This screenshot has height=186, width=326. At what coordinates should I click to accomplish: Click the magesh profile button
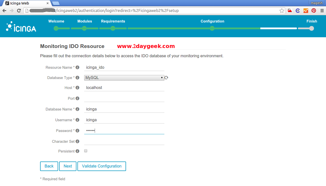click(x=317, y=3)
